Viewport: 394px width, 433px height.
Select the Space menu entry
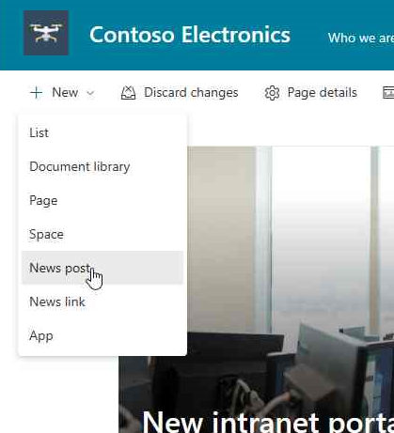(102, 234)
